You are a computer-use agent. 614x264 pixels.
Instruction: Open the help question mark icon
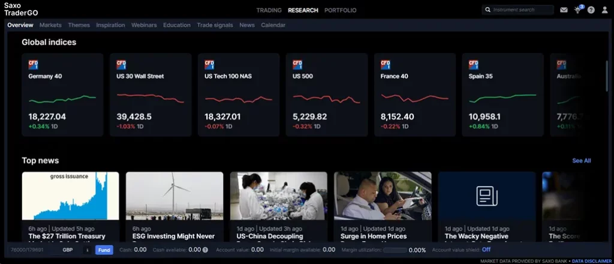tap(591, 10)
